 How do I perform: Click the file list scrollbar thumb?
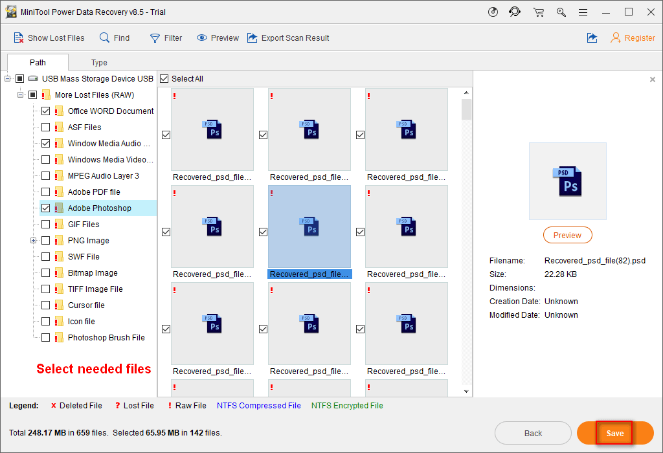click(x=466, y=109)
